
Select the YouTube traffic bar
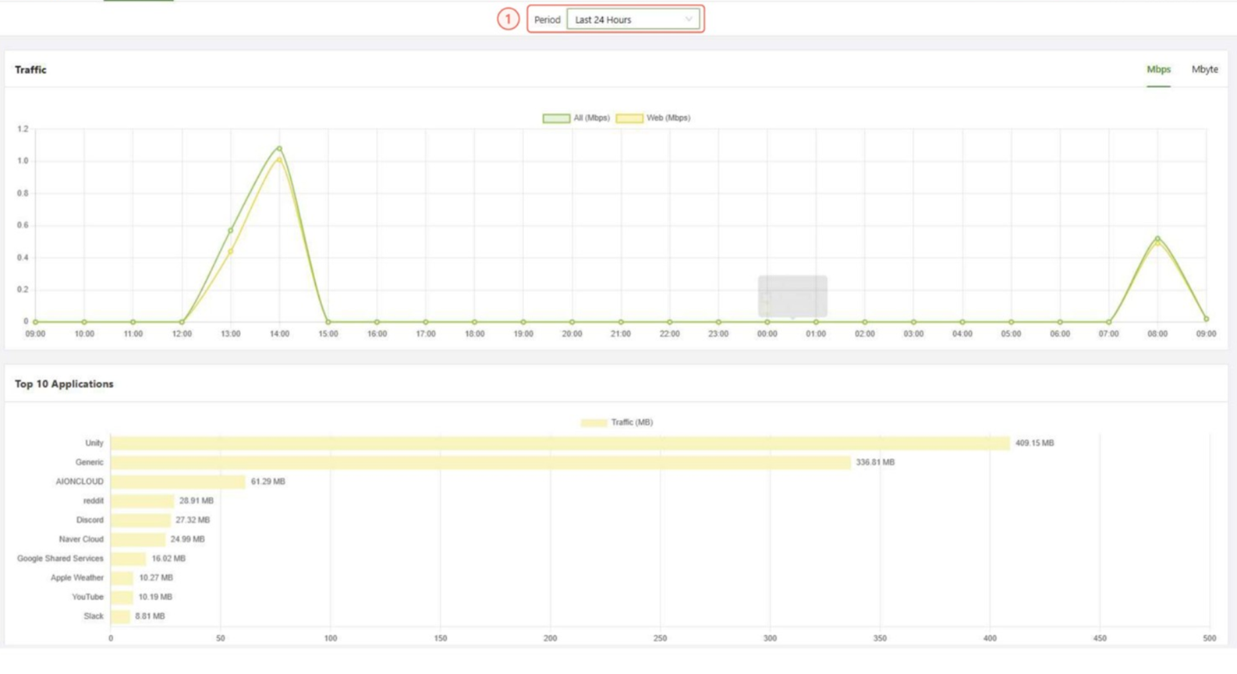122,598
